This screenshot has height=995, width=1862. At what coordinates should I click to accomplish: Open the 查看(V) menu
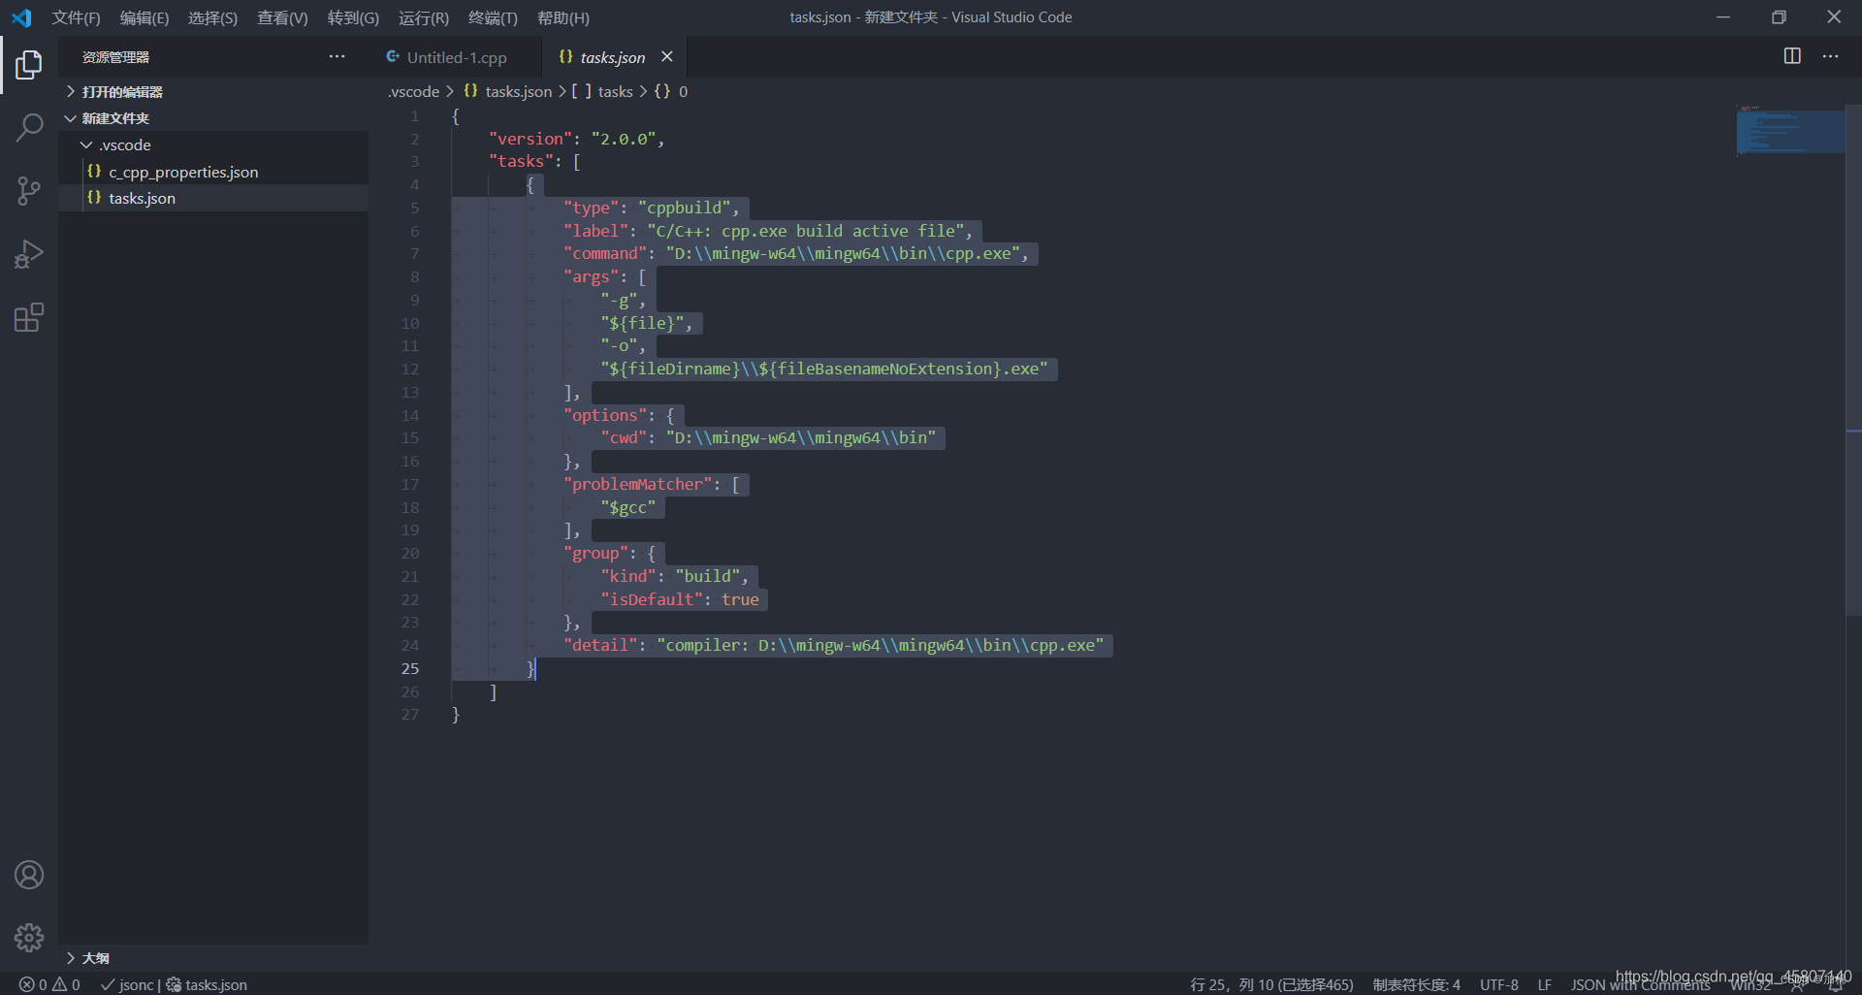(282, 17)
